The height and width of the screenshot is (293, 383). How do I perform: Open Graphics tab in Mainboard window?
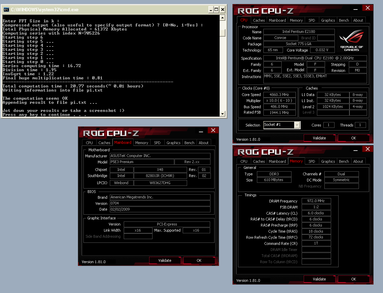174,143
